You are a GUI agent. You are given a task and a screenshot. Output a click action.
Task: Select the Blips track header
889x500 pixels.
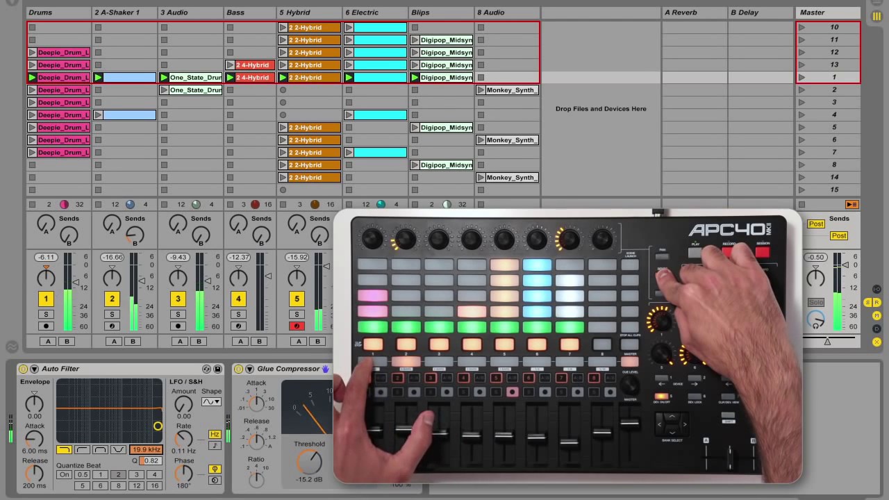pos(442,12)
